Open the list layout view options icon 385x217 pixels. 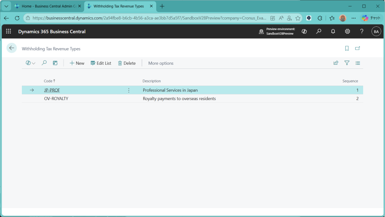(x=358, y=63)
